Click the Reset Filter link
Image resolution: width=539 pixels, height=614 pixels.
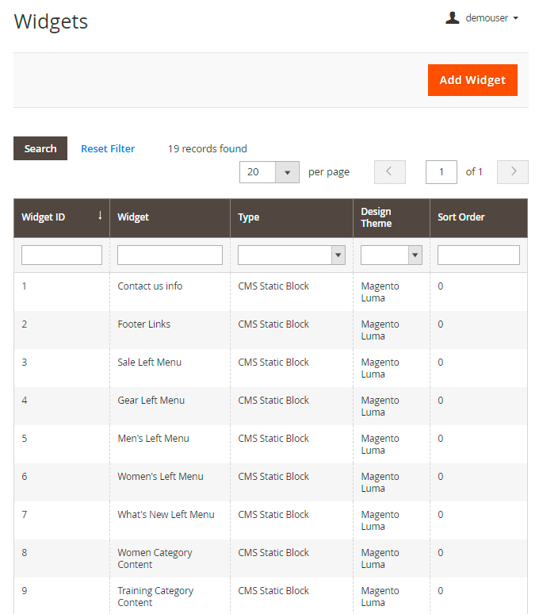108,148
